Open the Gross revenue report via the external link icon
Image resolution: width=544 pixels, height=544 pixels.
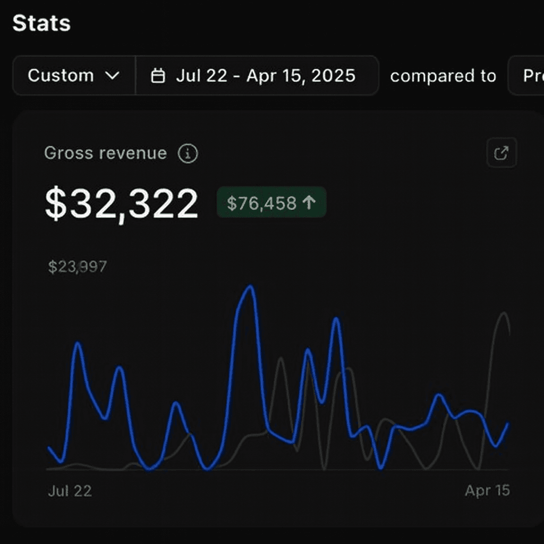click(x=501, y=153)
